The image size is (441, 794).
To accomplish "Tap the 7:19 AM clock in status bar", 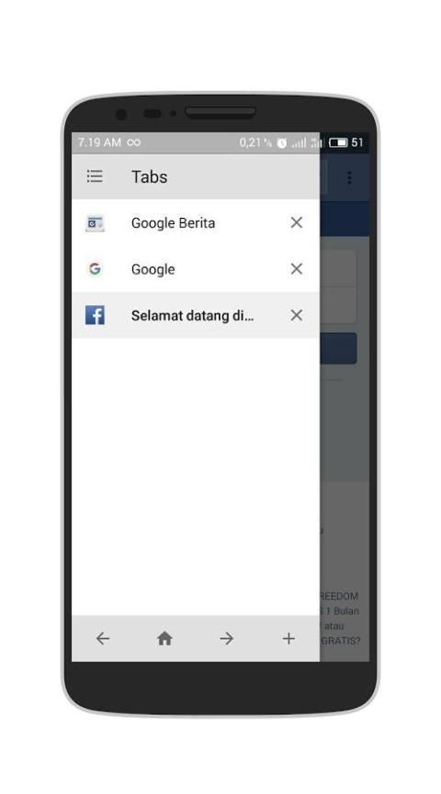I will [99, 142].
